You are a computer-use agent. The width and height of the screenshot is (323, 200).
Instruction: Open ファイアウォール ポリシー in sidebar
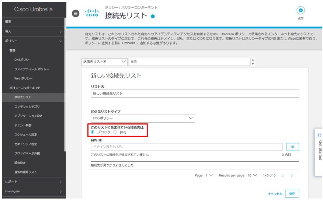31,69
